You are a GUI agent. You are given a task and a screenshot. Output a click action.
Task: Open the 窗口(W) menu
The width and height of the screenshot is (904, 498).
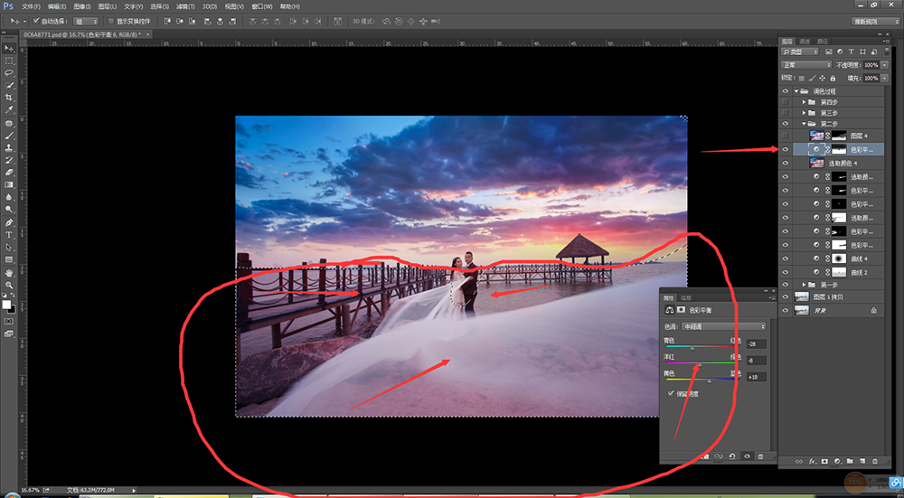[x=262, y=7]
